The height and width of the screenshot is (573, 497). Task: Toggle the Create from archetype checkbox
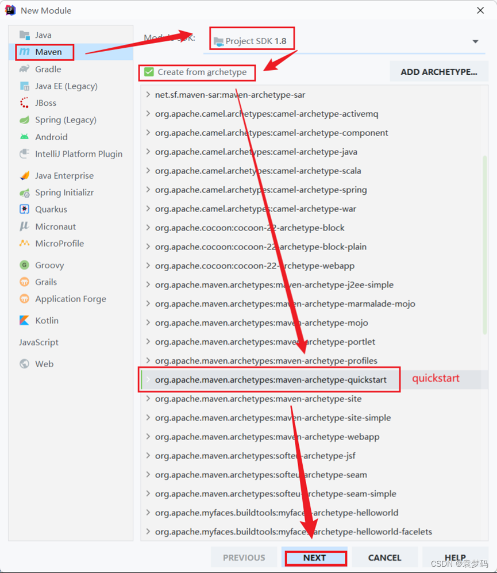(x=149, y=72)
